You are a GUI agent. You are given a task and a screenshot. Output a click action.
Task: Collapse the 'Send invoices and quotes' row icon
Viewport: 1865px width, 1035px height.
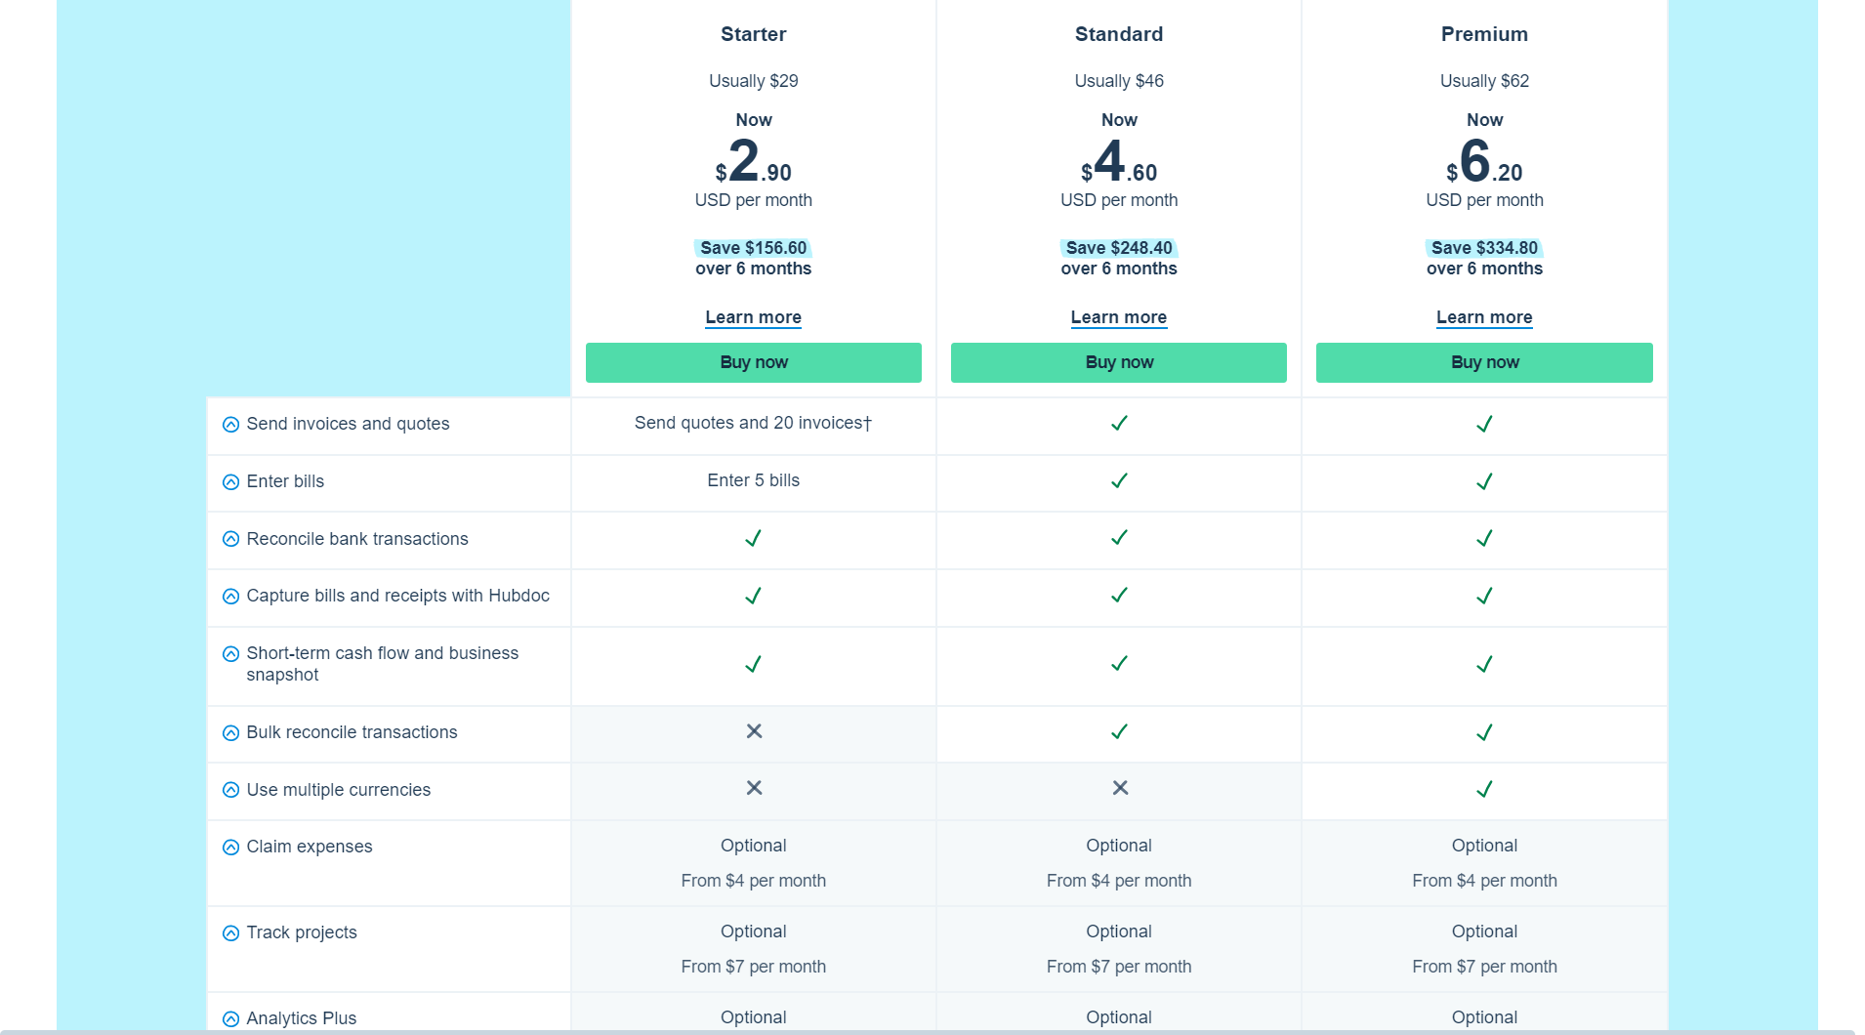click(x=230, y=425)
